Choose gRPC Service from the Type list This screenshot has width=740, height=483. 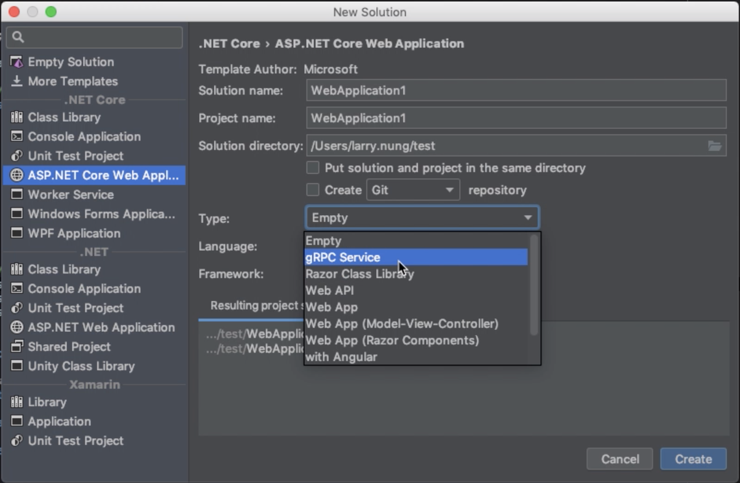coord(416,257)
